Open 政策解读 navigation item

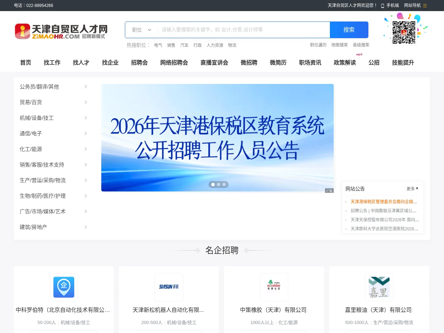click(345, 63)
